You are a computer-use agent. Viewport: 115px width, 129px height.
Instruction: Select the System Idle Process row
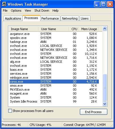click(x=54, y=101)
